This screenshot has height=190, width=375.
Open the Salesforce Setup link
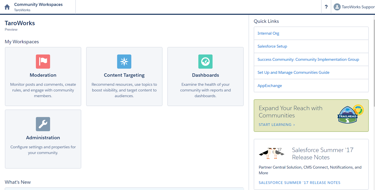coord(272,46)
